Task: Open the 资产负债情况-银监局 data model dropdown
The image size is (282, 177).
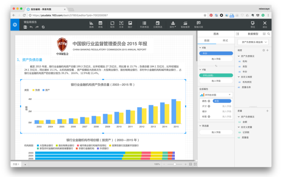Action: 253,42
